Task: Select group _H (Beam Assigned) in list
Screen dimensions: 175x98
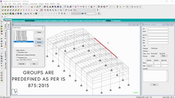Action: 24,36
